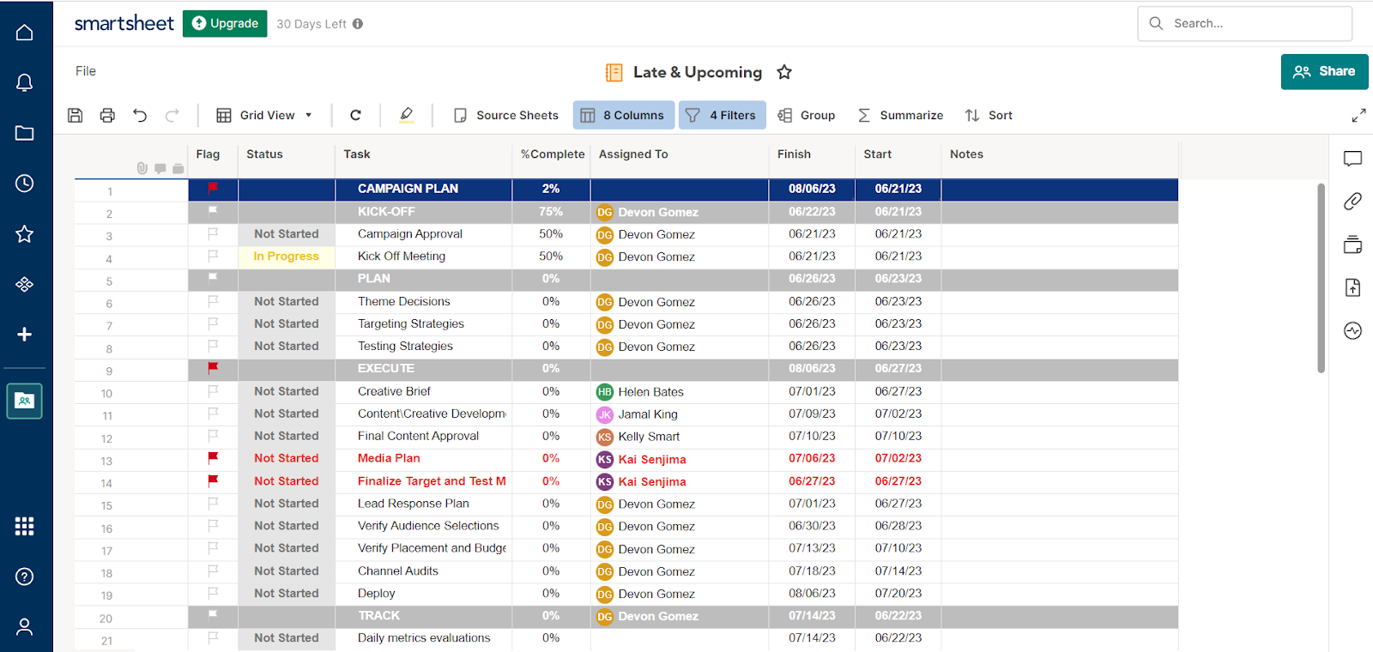Select Kelly Smart assigned cell

679,437
